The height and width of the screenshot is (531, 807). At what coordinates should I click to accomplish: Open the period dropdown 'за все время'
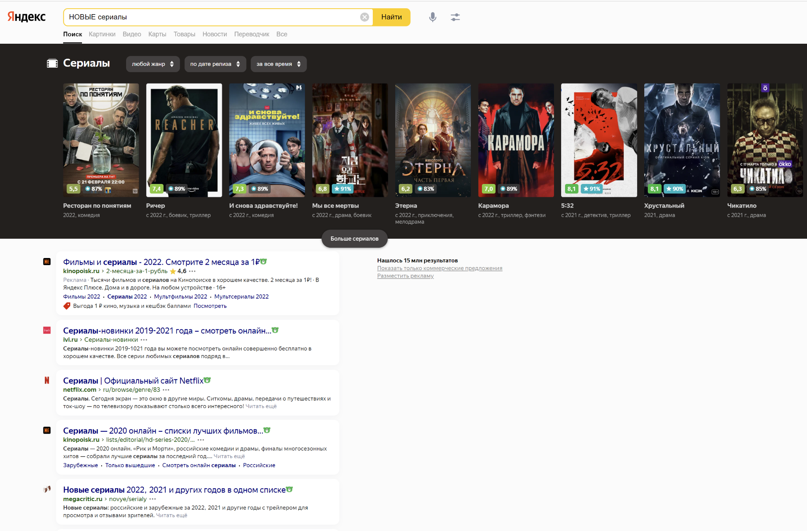[x=279, y=64]
